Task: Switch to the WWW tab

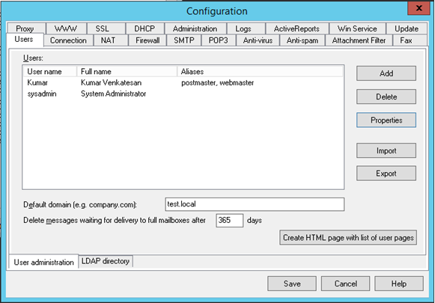Action: tap(66, 28)
